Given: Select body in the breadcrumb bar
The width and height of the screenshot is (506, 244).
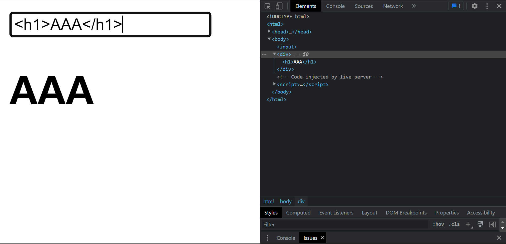Looking at the screenshot, I should tap(286, 201).
